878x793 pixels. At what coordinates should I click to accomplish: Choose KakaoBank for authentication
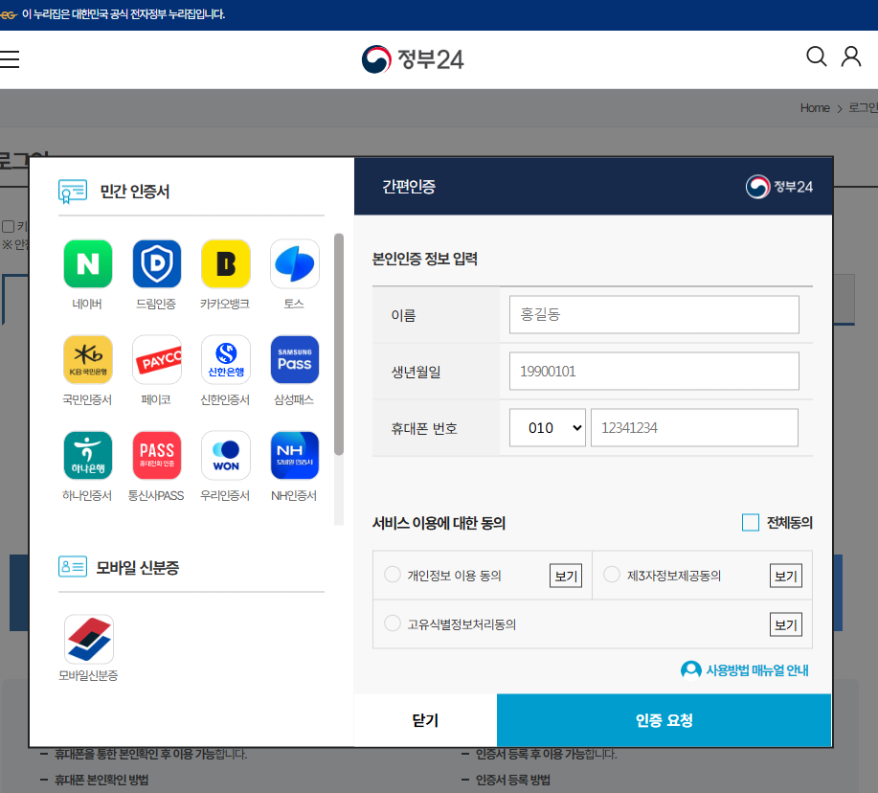click(225, 263)
